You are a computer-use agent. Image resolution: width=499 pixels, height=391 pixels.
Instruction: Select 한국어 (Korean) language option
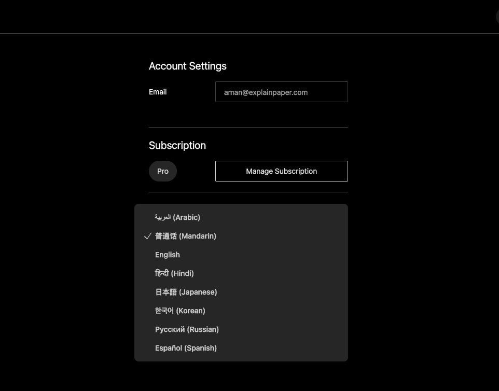coord(241,311)
